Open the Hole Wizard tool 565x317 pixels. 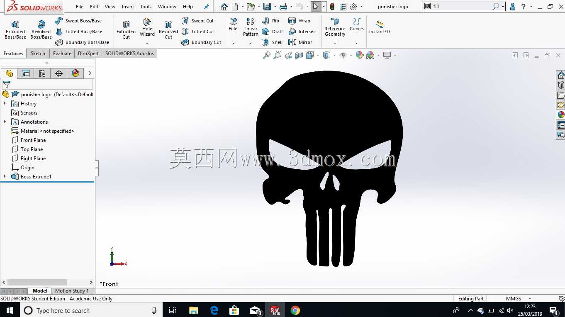(147, 27)
